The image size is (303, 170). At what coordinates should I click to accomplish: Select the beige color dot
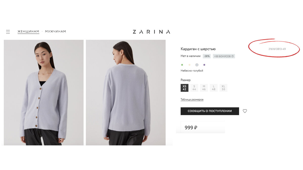[x=189, y=65]
